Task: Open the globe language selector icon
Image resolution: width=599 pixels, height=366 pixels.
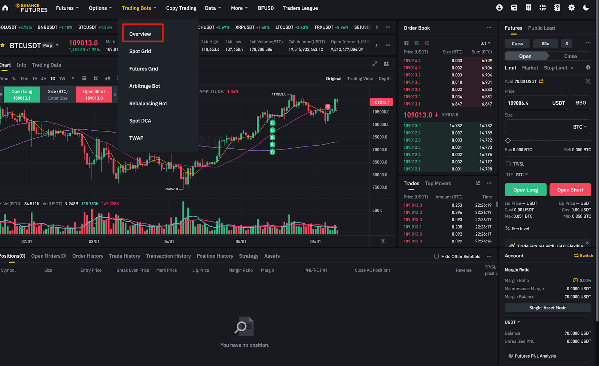Action: tap(542, 7)
